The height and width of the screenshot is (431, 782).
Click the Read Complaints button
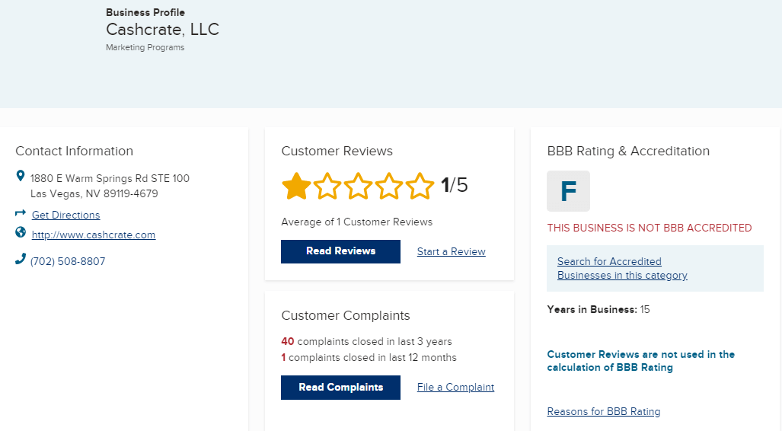pos(340,388)
